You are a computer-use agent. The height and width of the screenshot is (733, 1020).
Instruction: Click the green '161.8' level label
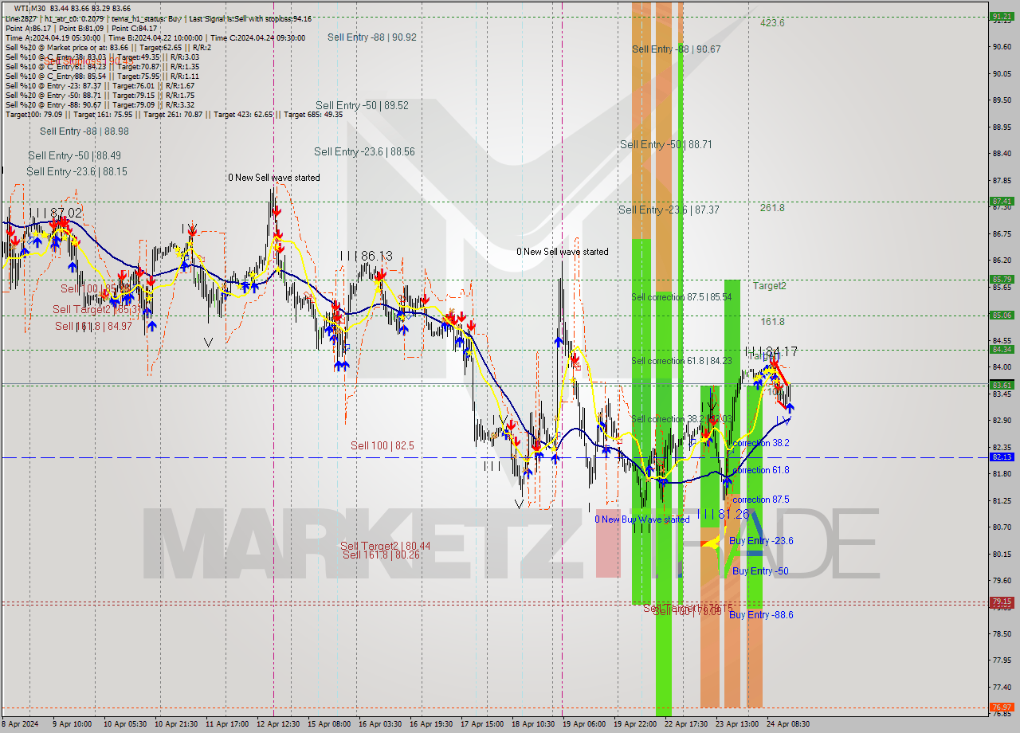(773, 322)
